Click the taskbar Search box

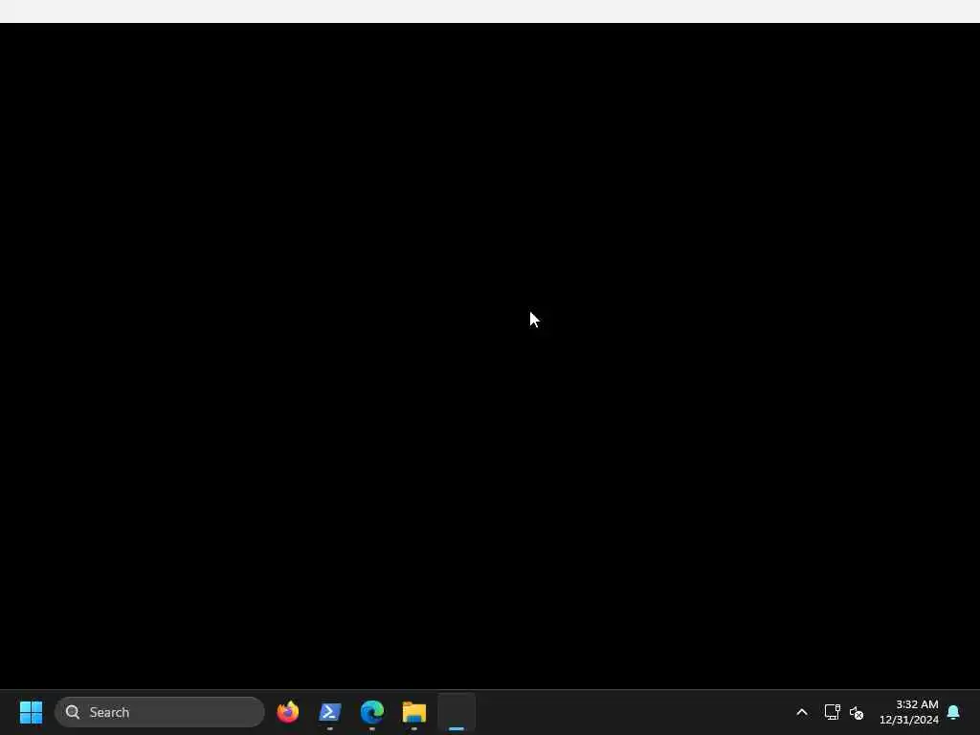click(x=160, y=712)
